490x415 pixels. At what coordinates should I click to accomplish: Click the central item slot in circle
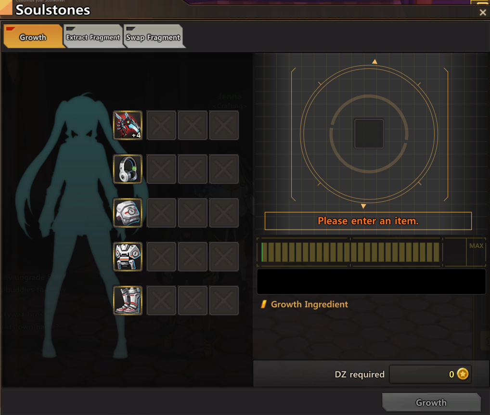(369, 133)
